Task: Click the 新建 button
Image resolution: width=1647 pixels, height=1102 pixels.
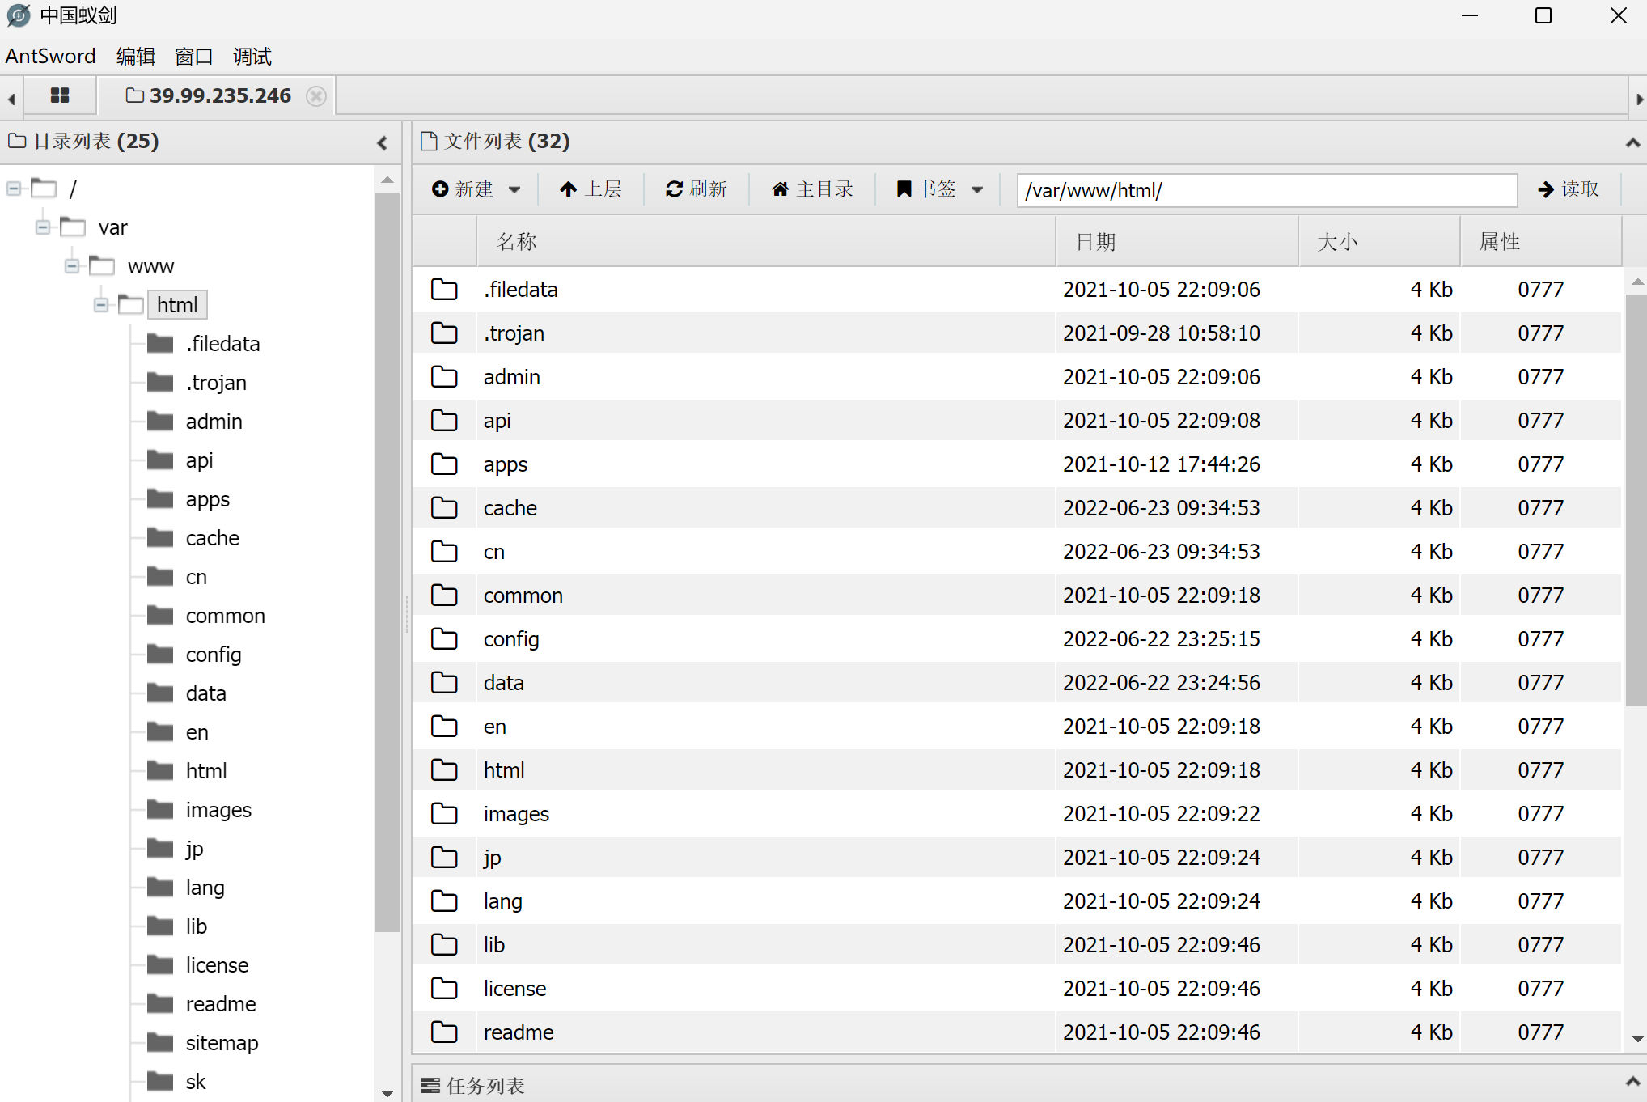Action: pyautogui.click(x=462, y=189)
